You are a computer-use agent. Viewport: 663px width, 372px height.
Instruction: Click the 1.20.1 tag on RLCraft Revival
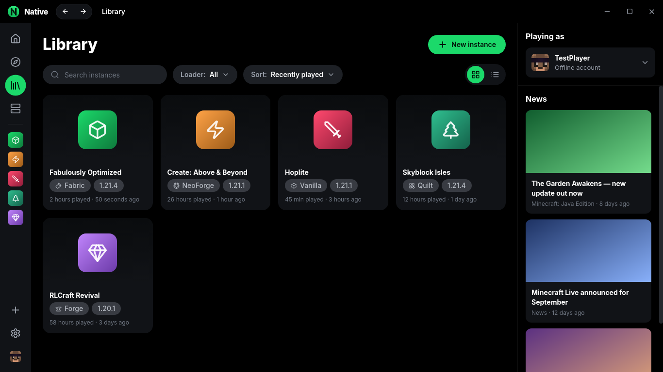(x=106, y=309)
